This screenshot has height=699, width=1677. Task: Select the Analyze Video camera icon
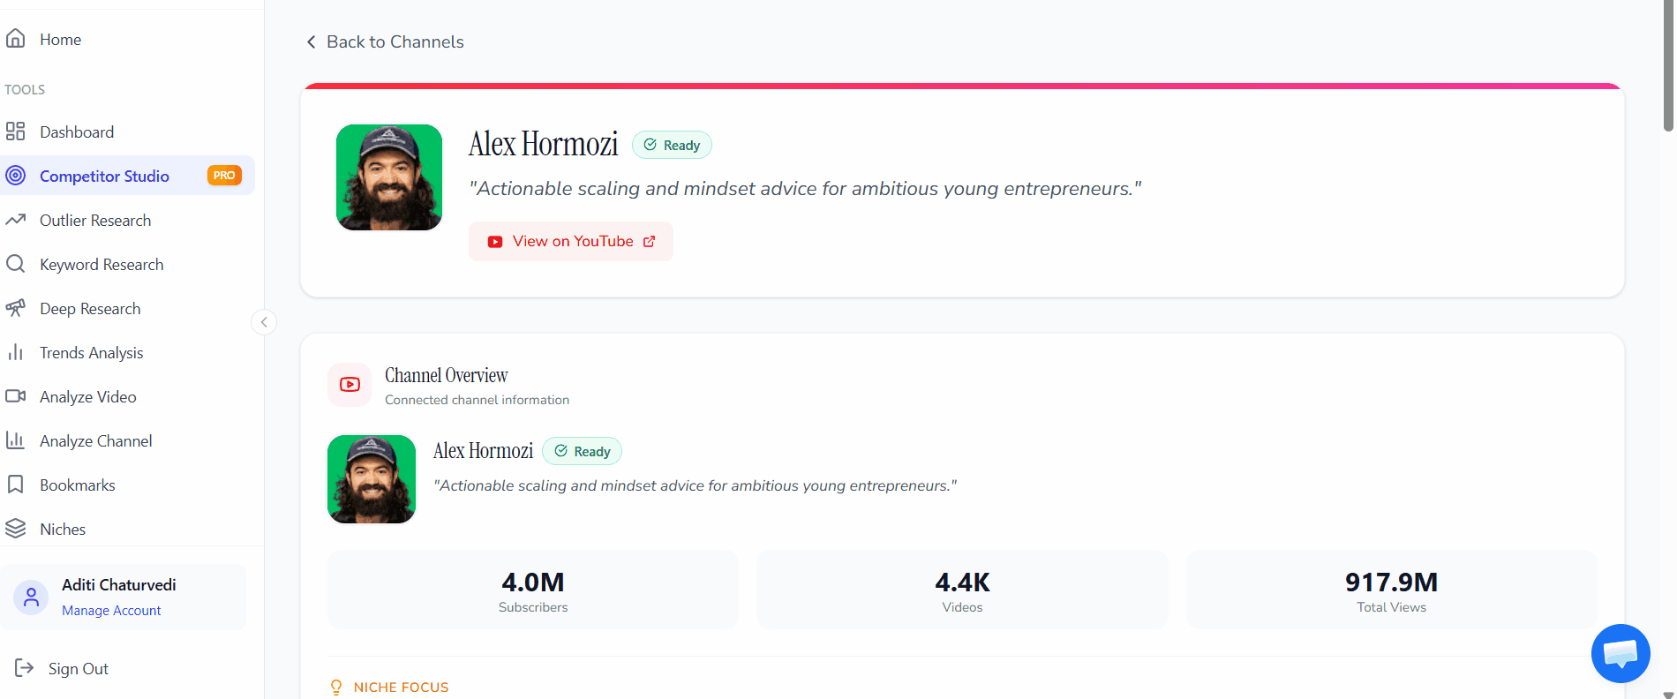(x=16, y=395)
